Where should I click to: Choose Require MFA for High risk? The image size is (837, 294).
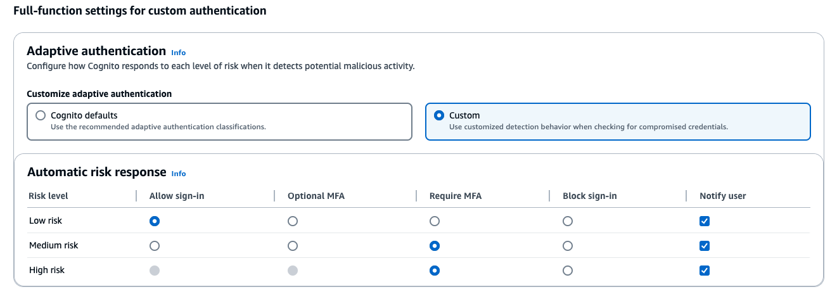(x=435, y=271)
